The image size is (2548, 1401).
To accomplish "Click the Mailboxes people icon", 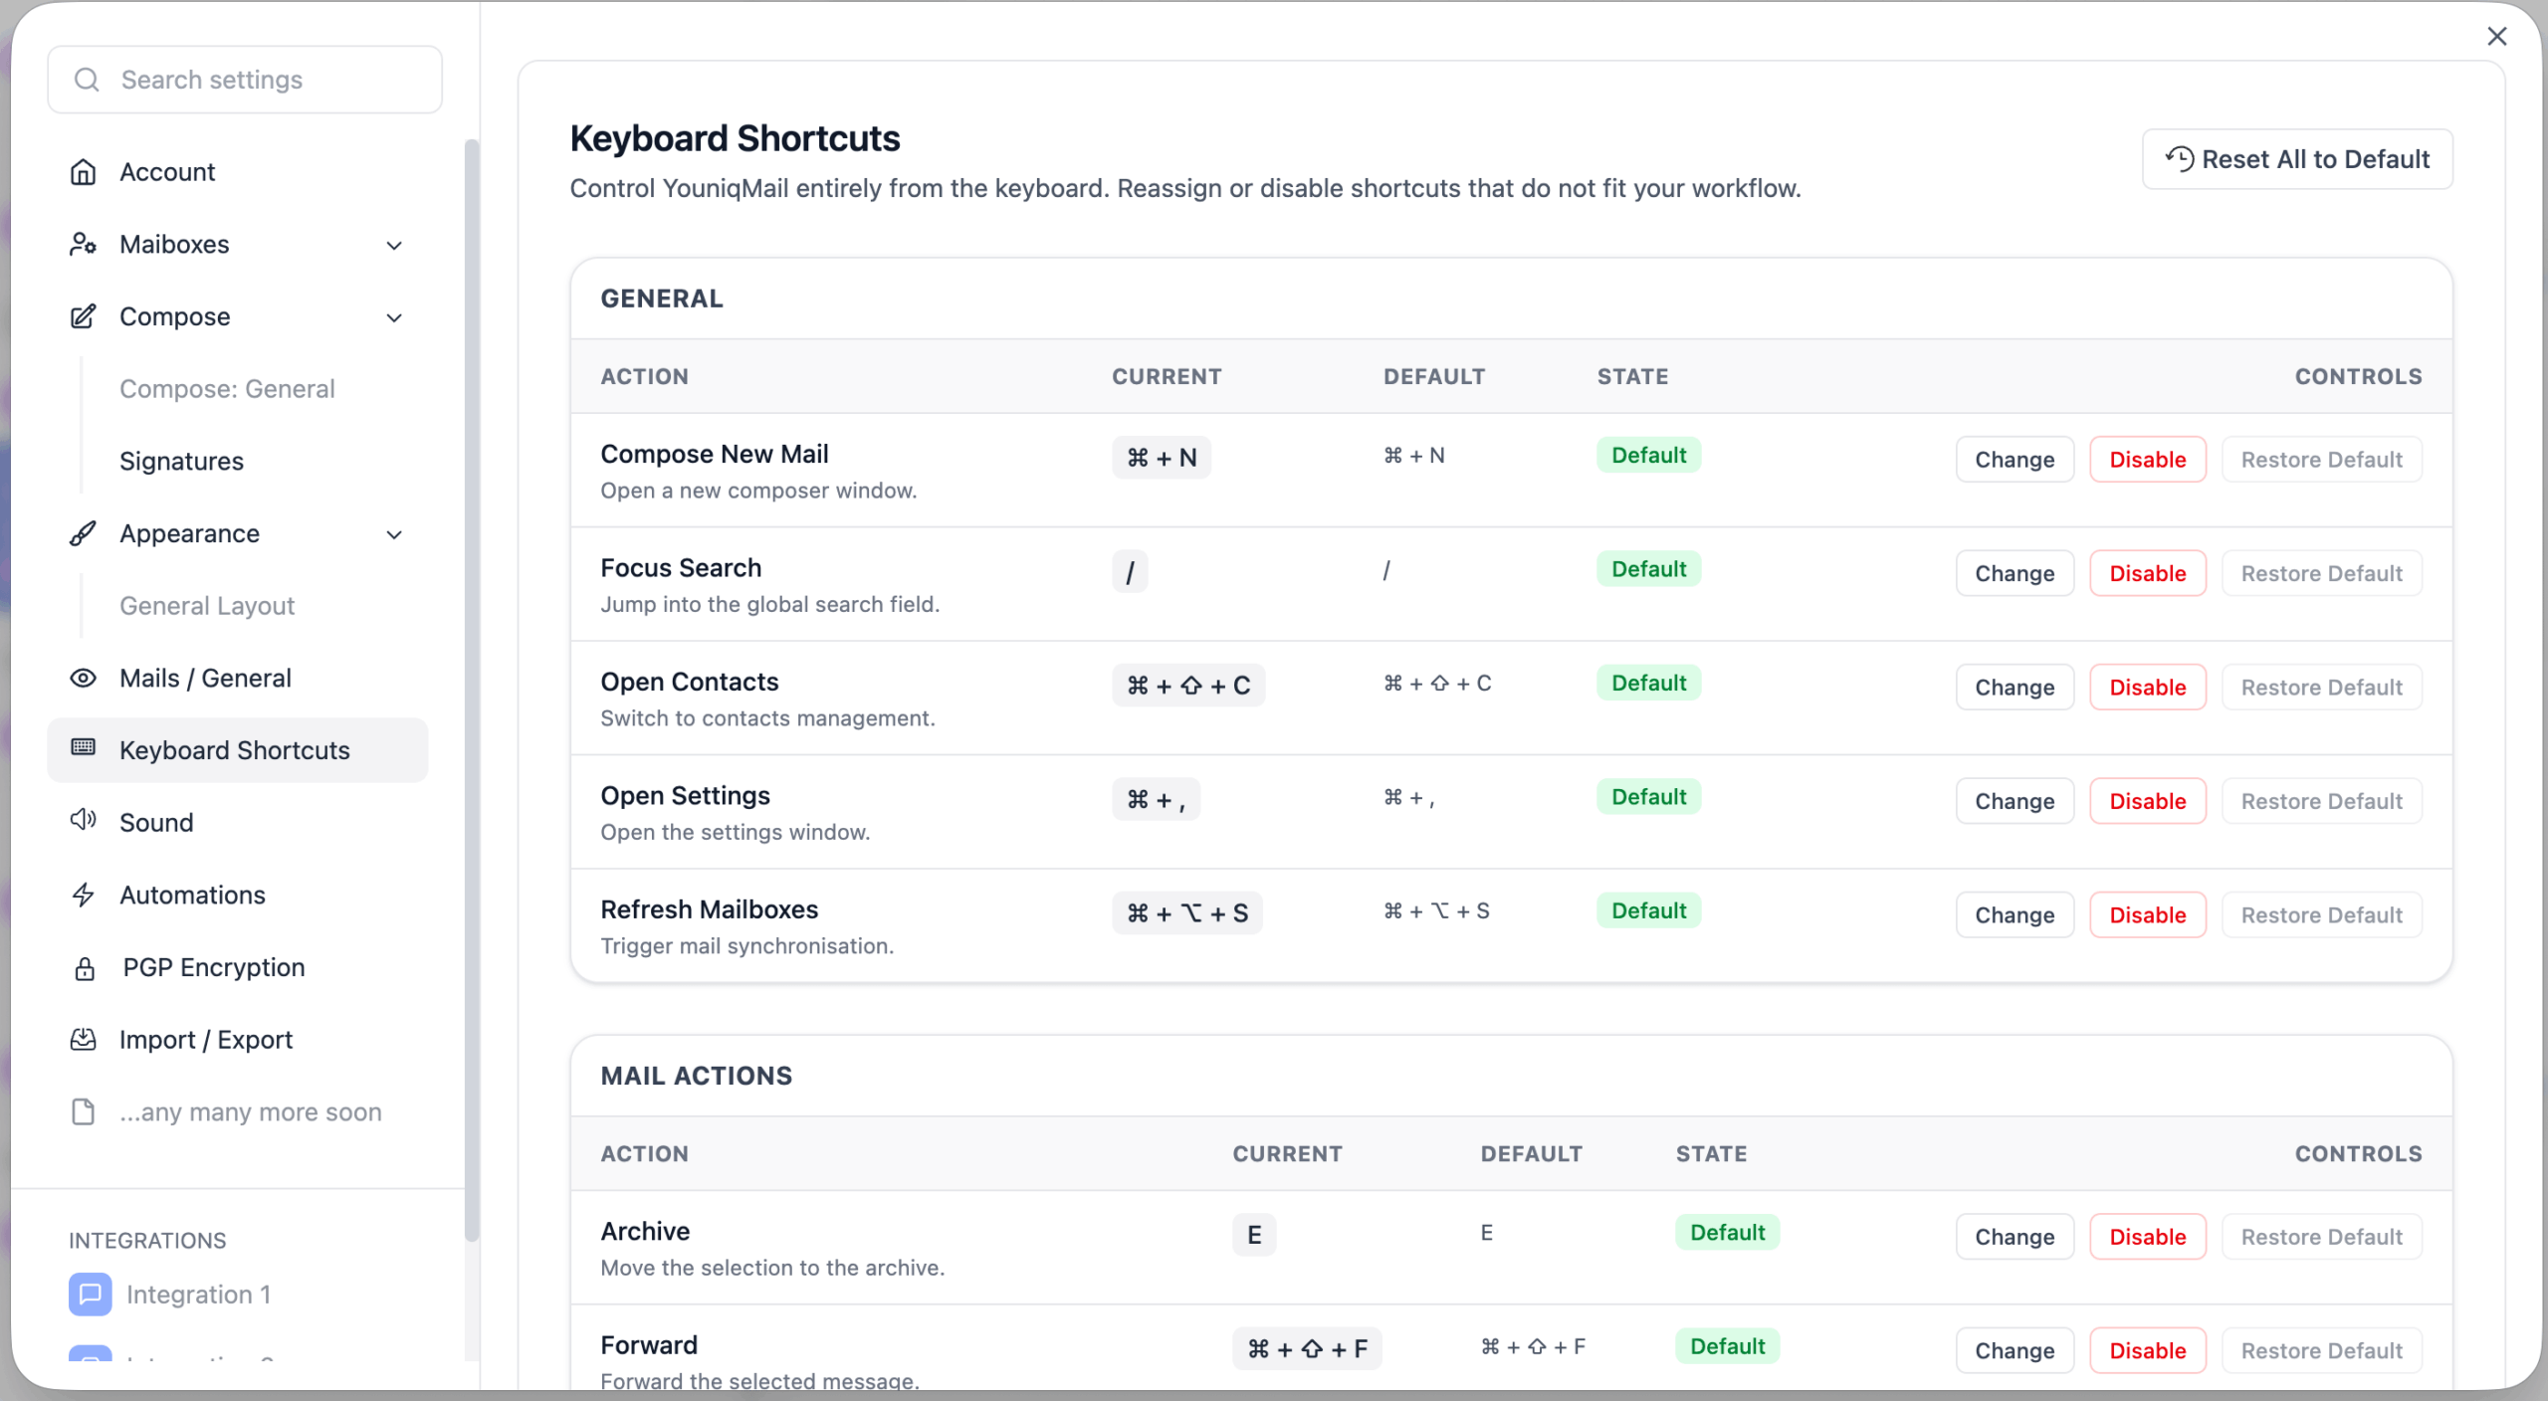I will (x=84, y=245).
